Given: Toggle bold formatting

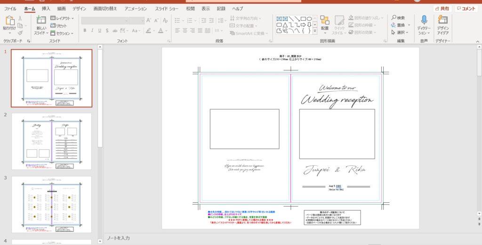Looking at the screenshot, I should point(85,31).
